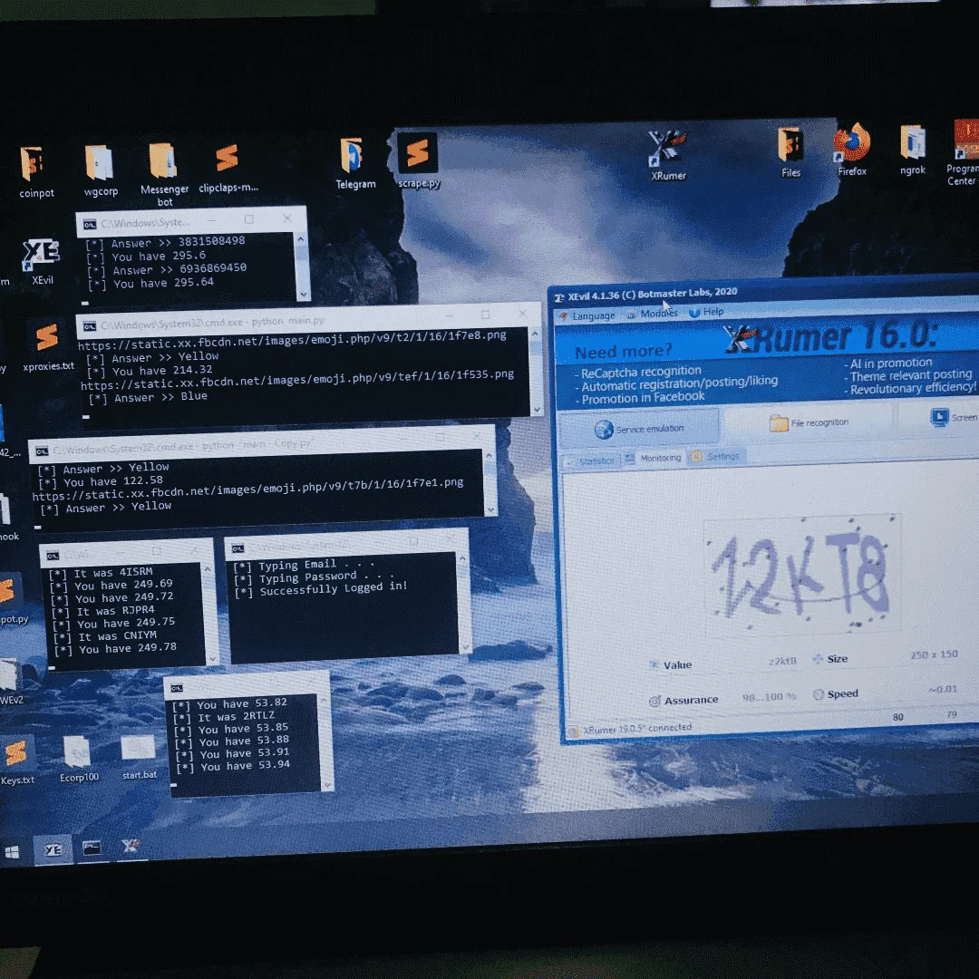Screen dimensions: 979x979
Task: Click the Assurance 98...100 % value
Action: (x=770, y=697)
